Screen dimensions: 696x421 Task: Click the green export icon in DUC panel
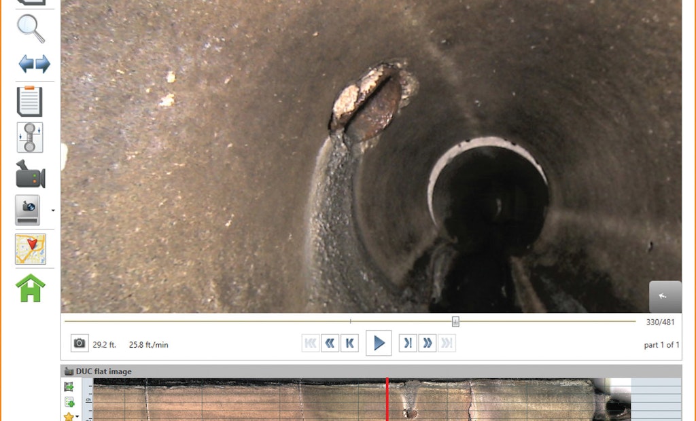pyautogui.click(x=69, y=387)
